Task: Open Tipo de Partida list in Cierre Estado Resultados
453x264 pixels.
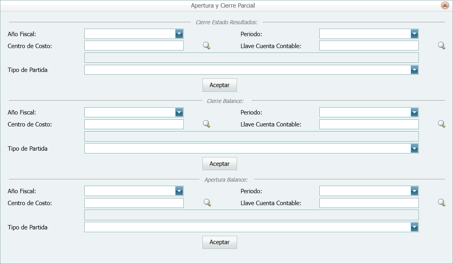Action: (415, 70)
